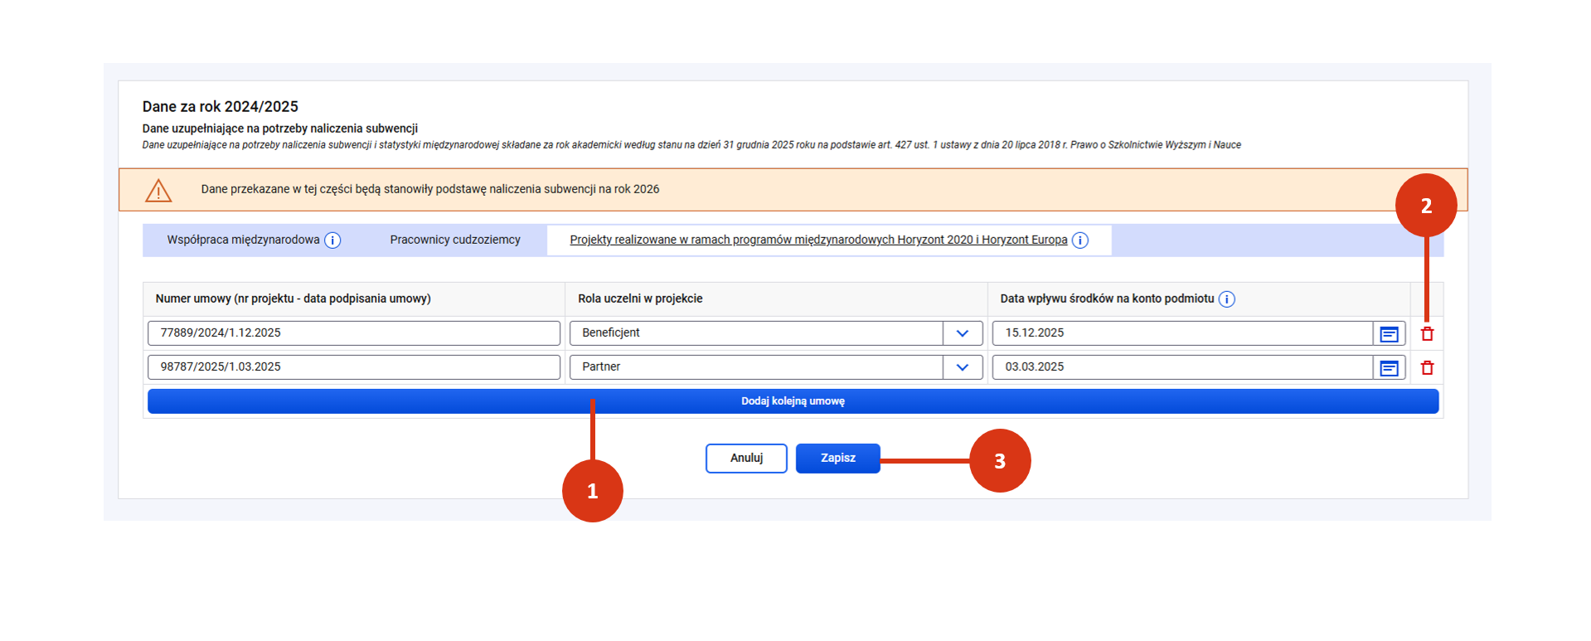1591x641 pixels.
Task: Switch to Współpraca międzynarodowa tab
Action: point(243,240)
